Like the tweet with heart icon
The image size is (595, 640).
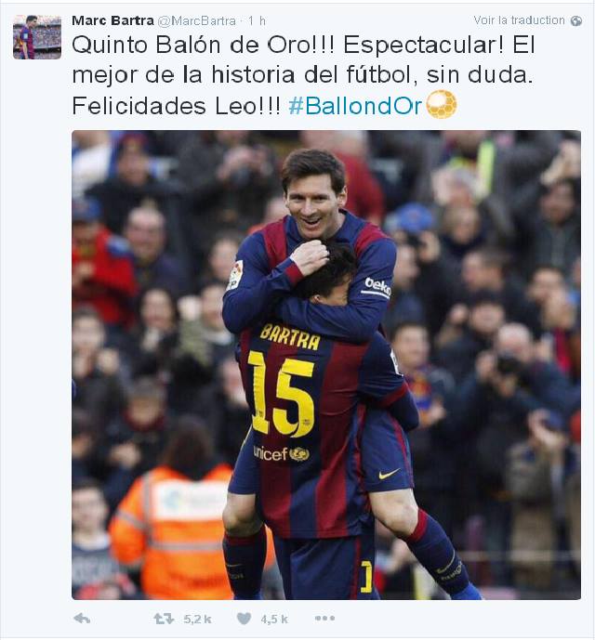(244, 619)
